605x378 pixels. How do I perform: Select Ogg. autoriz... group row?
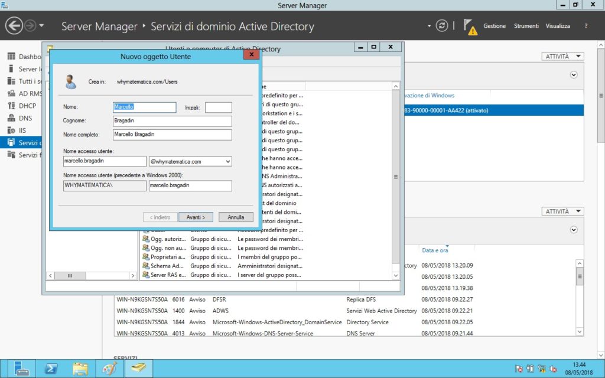pos(222,239)
